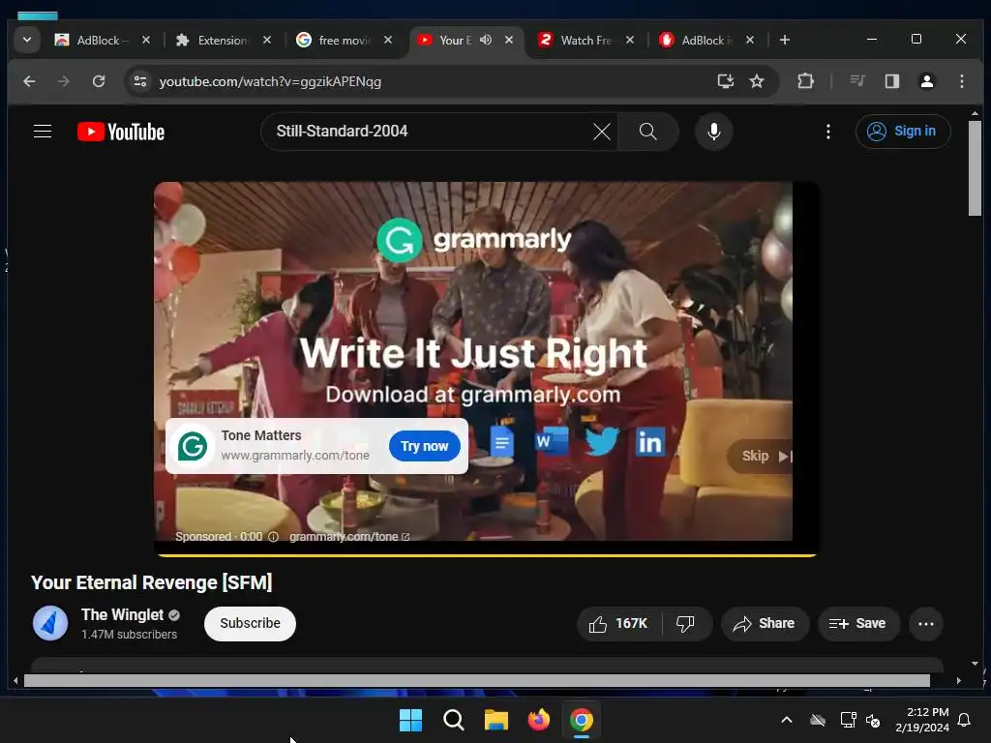The height and width of the screenshot is (743, 991).
Task: Click Try now on Grammarly ad
Action: coord(424,446)
